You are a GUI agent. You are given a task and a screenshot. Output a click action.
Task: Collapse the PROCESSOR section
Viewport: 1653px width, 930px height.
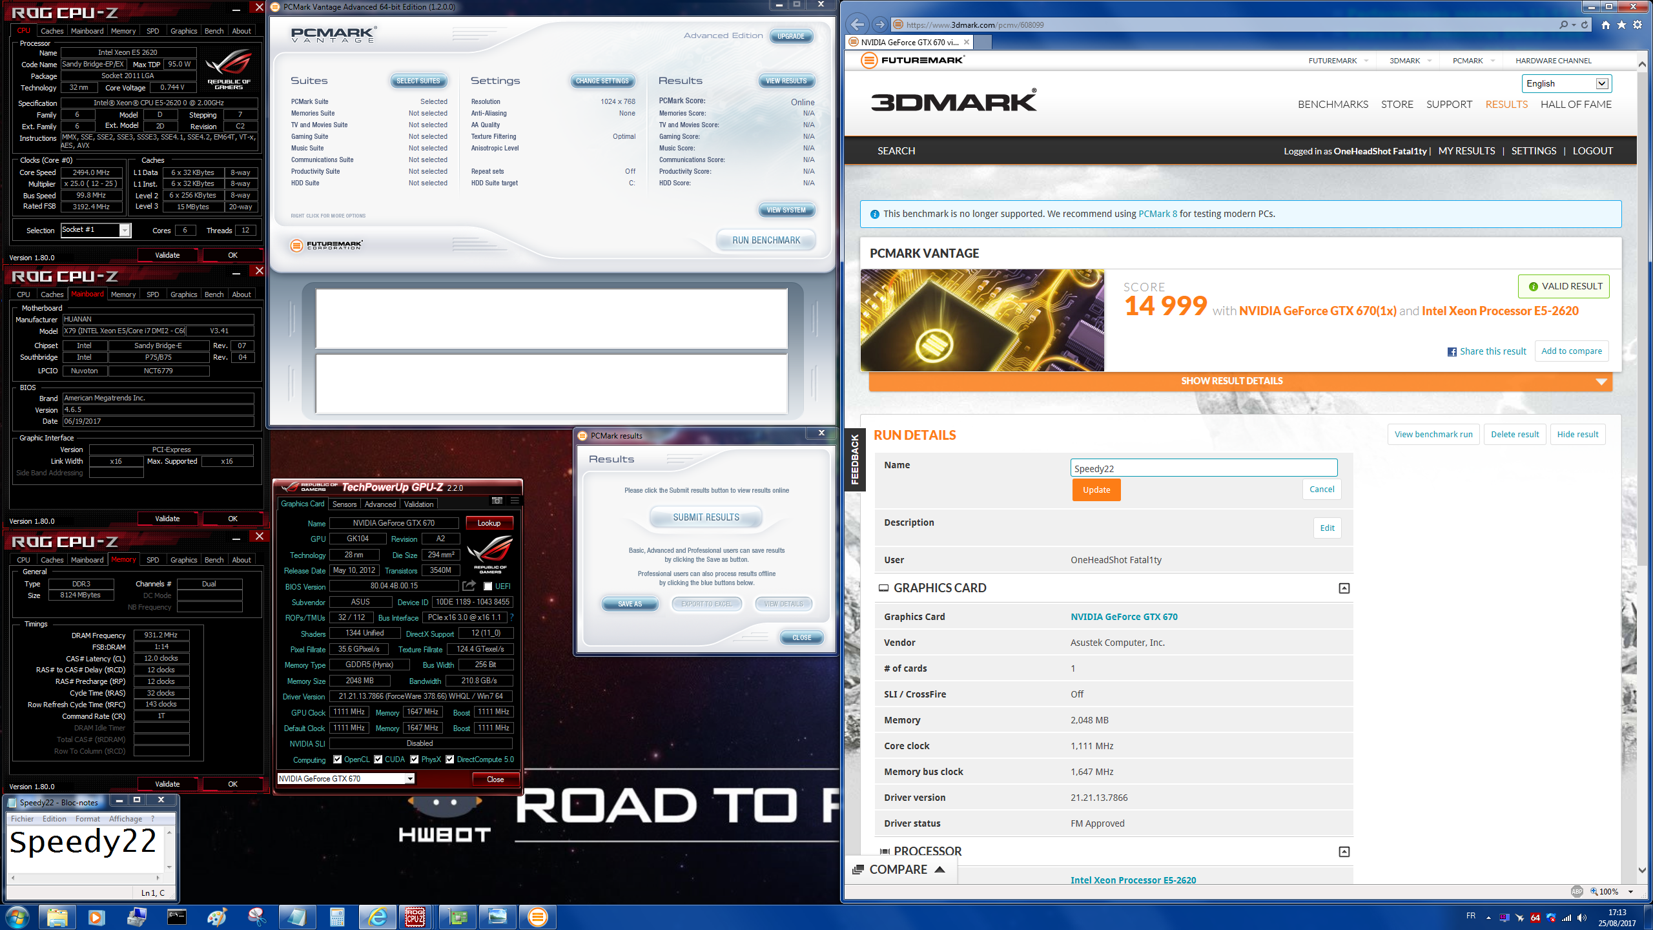(1344, 851)
